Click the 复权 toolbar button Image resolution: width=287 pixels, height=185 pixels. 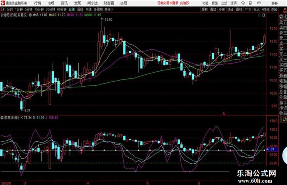(205, 9)
